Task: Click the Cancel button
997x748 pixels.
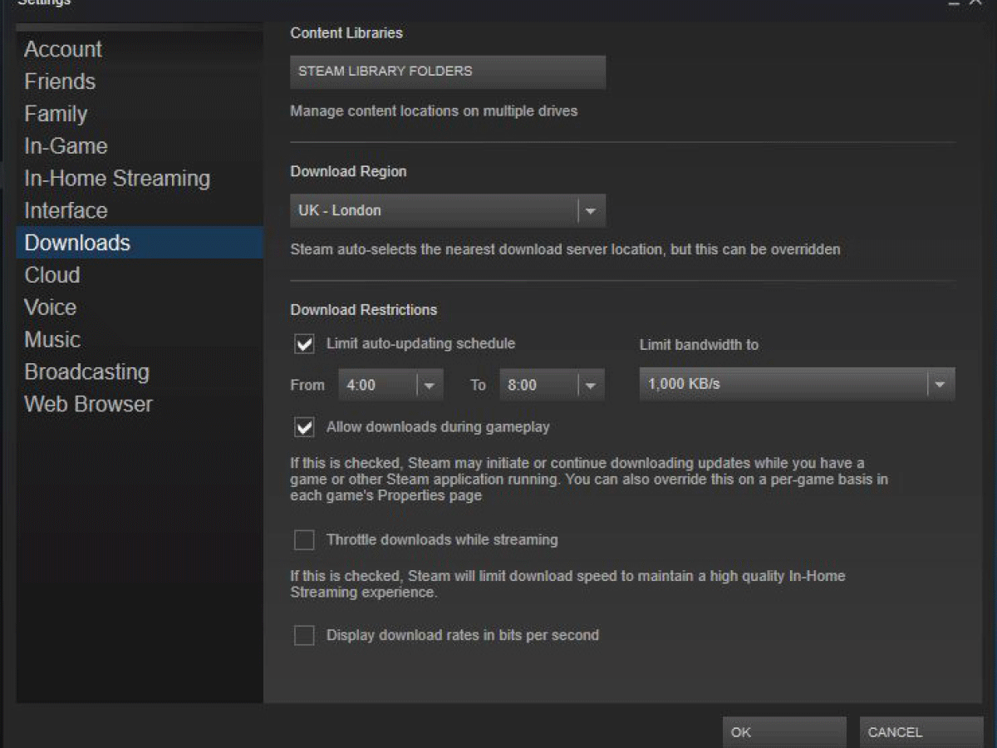Action: click(921, 732)
